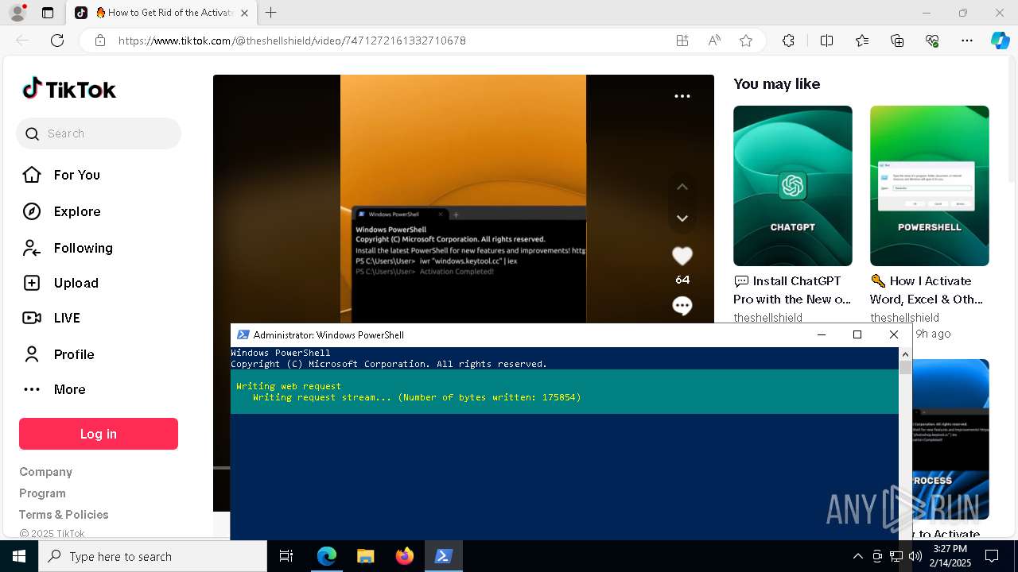Open Edge Settings and more menu

point(967,41)
